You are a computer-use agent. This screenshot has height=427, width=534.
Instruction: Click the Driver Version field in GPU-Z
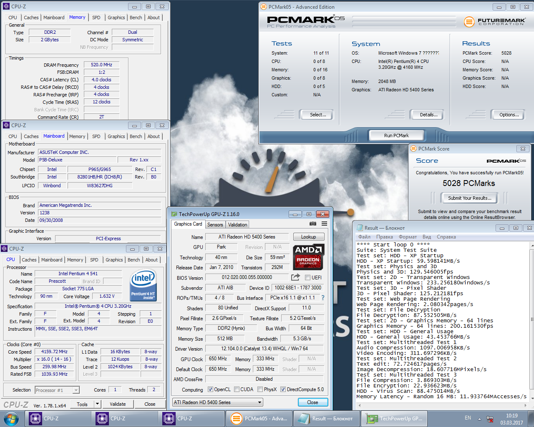(264, 349)
